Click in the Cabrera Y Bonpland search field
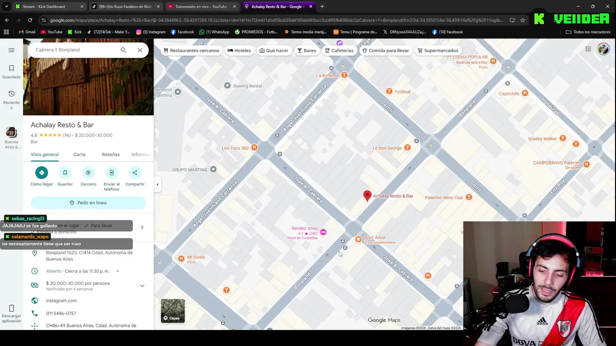 (75, 50)
